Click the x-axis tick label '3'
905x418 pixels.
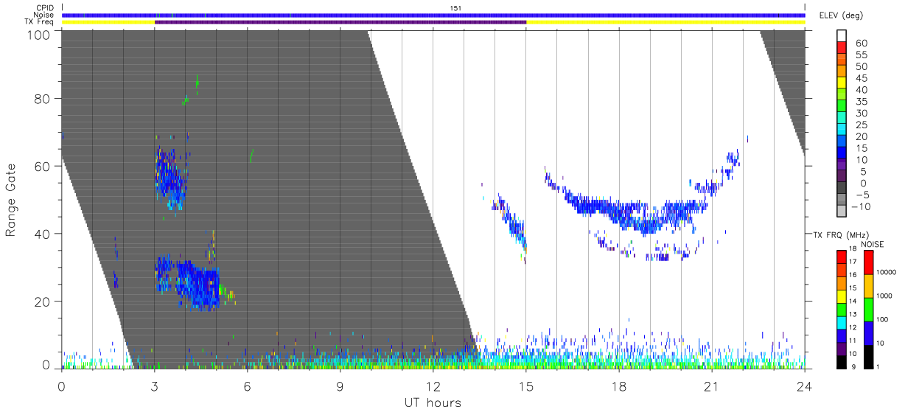155,386
